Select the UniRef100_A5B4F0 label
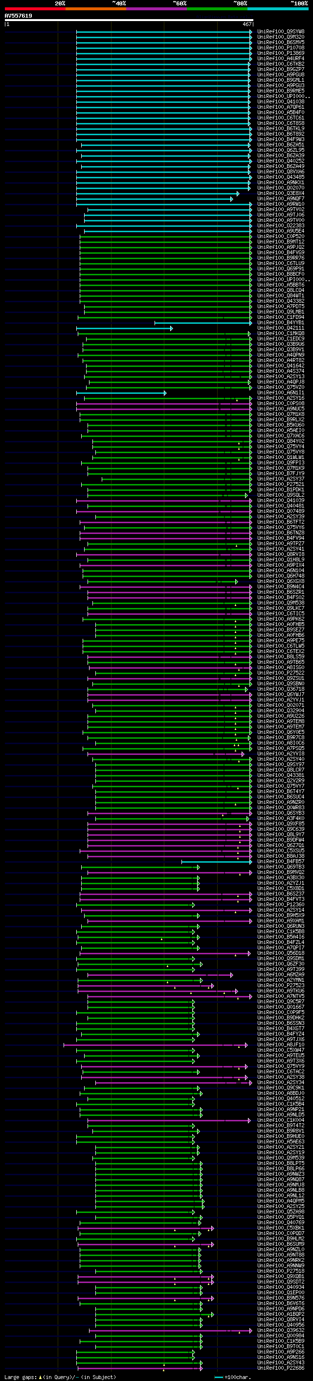Image resolution: width=313 pixels, height=1381 pixels. pos(281,113)
